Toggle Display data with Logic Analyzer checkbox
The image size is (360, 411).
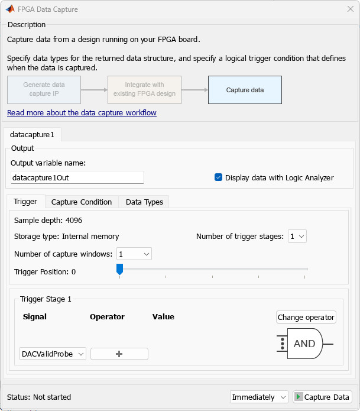(x=218, y=177)
